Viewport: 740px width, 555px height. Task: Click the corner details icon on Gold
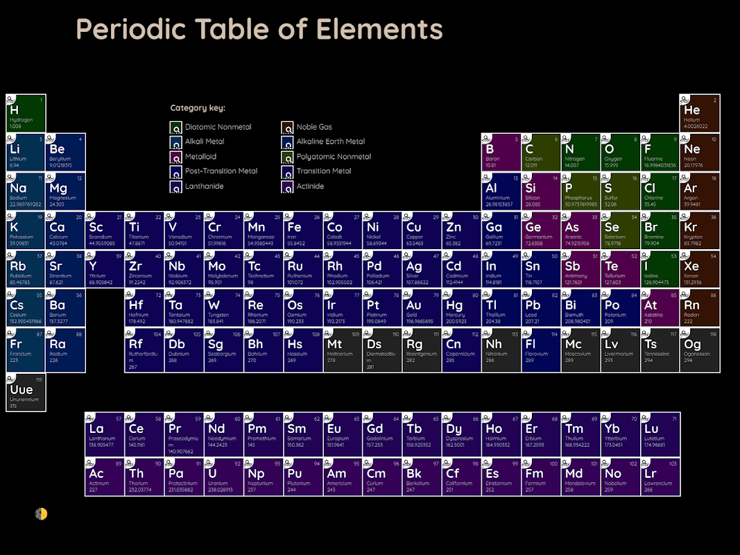point(407,294)
